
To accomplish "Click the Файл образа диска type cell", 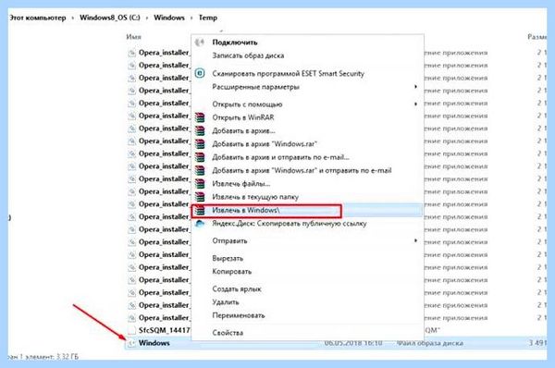I will [x=429, y=343].
